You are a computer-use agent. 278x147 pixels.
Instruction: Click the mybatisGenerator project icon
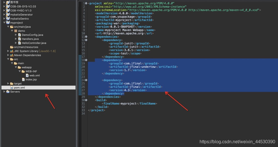pos(8,14)
